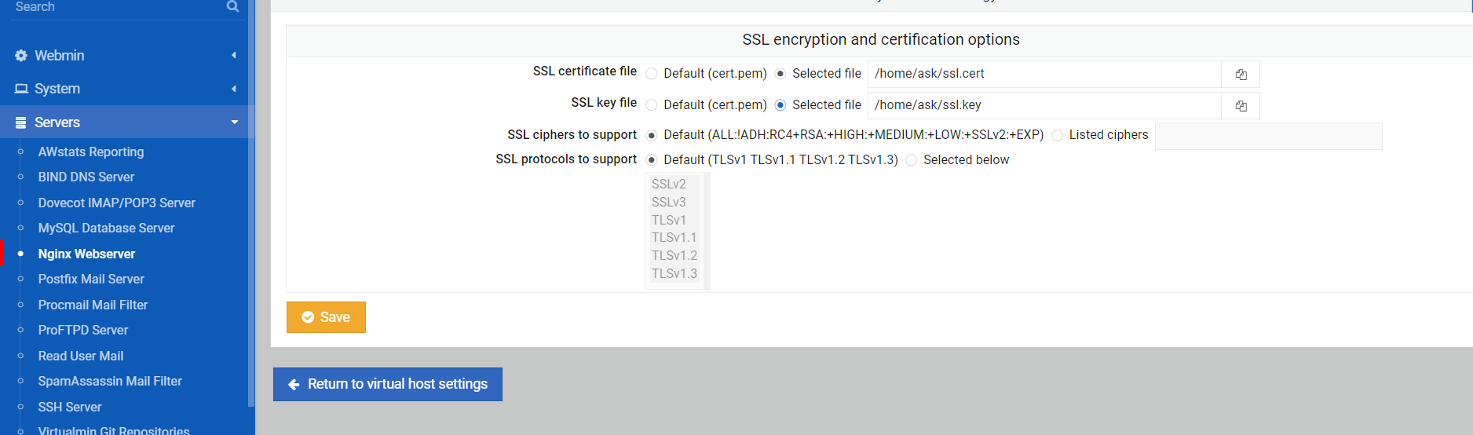Click the Webmin gear icon

click(x=21, y=56)
